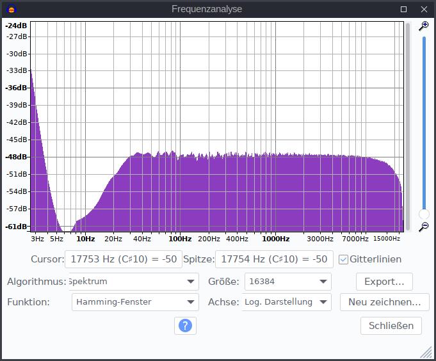This screenshot has height=361, width=436.
Task: Click the zoom in magnifier icon
Action: point(424,26)
